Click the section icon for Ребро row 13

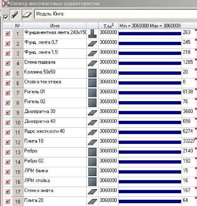[92, 152]
